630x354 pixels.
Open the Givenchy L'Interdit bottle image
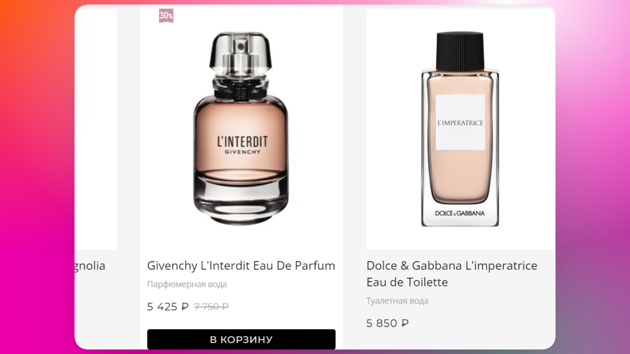pyautogui.click(x=241, y=128)
